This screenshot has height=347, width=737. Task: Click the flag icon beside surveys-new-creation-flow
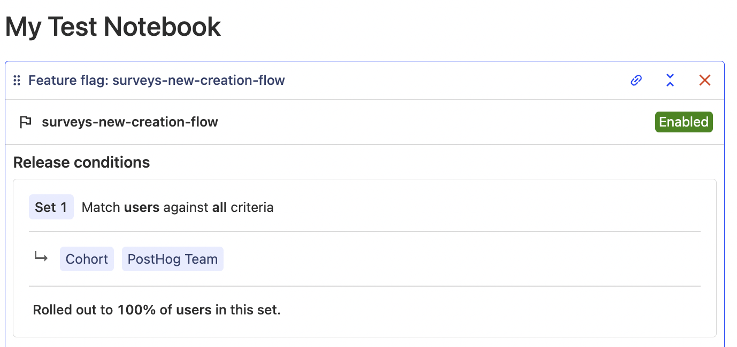tap(25, 122)
